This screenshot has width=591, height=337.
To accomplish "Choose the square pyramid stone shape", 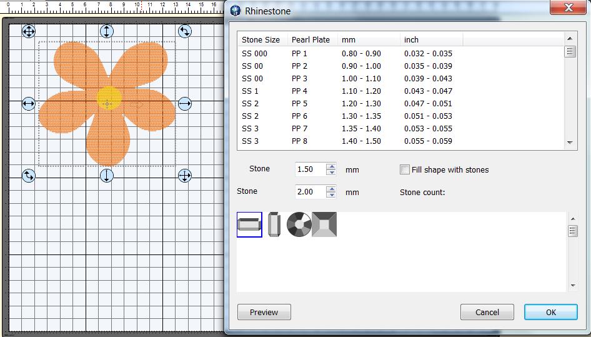I will [x=324, y=224].
